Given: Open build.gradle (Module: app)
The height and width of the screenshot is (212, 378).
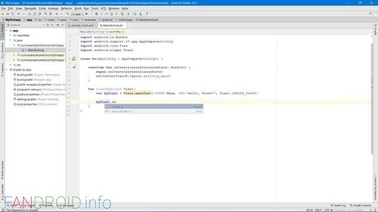Looking at the screenshot, I should pyautogui.click(x=32, y=79).
